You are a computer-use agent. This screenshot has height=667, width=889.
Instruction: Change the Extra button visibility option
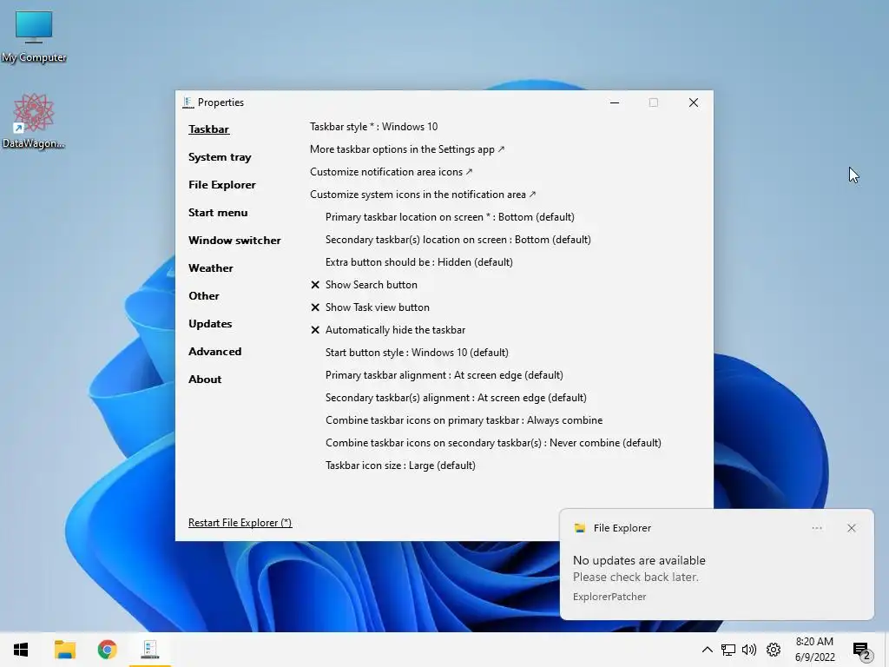419,262
